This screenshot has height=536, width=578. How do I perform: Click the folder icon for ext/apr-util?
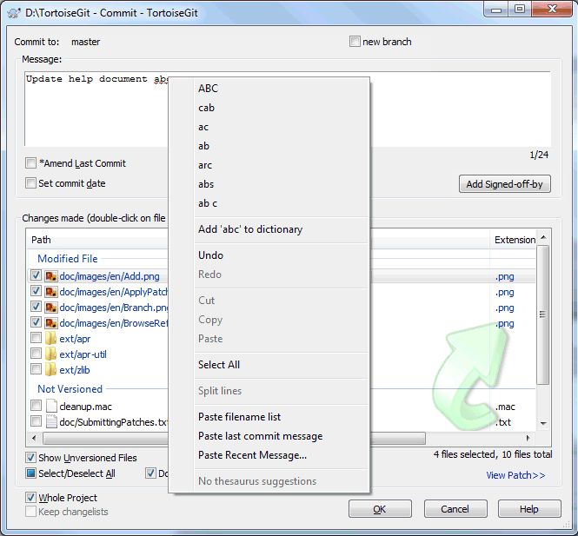click(x=51, y=354)
